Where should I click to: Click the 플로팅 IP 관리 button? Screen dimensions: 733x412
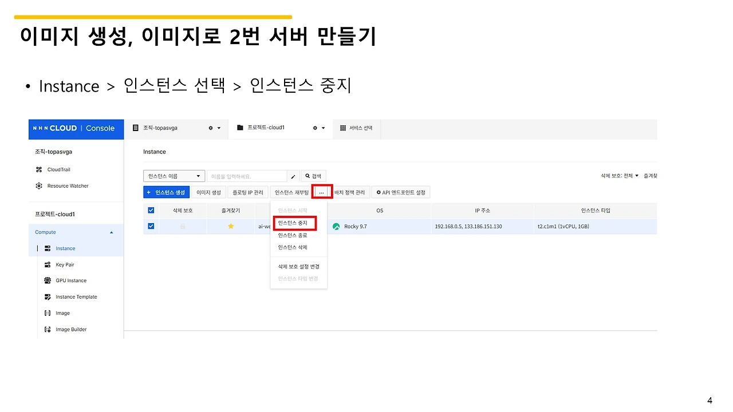coord(248,192)
